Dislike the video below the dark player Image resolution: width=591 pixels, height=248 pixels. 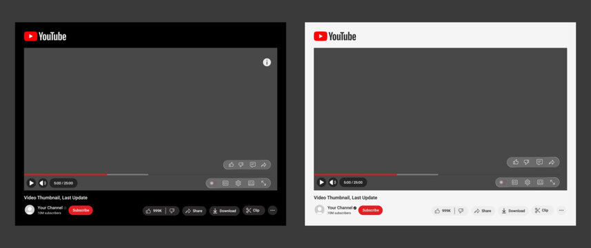click(x=172, y=211)
